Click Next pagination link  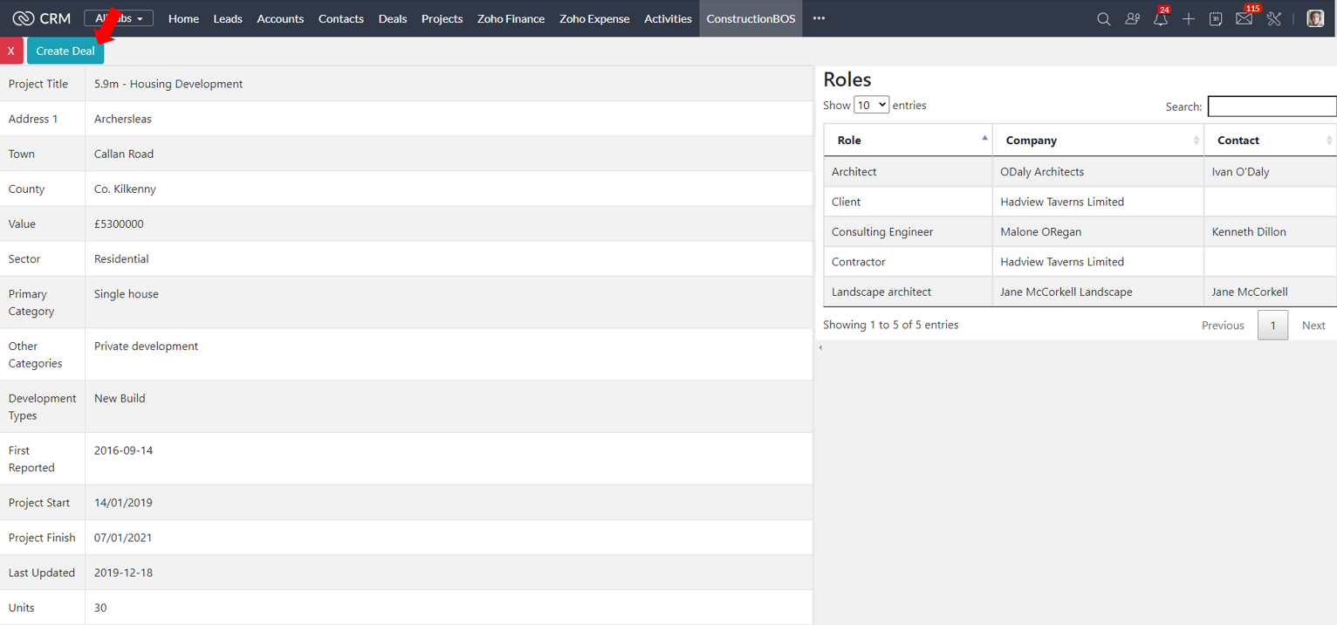pyautogui.click(x=1313, y=325)
